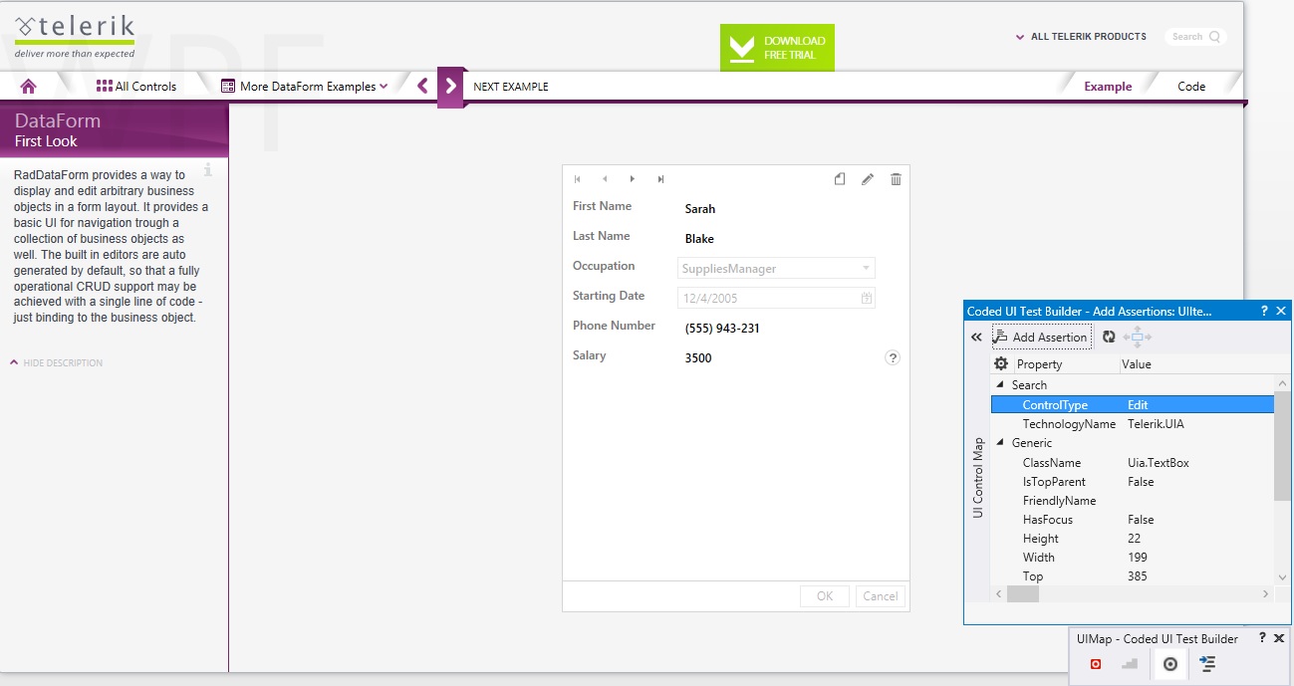1294x686 pixels.
Task: Click the purple next example arrow
Action: tap(451, 86)
